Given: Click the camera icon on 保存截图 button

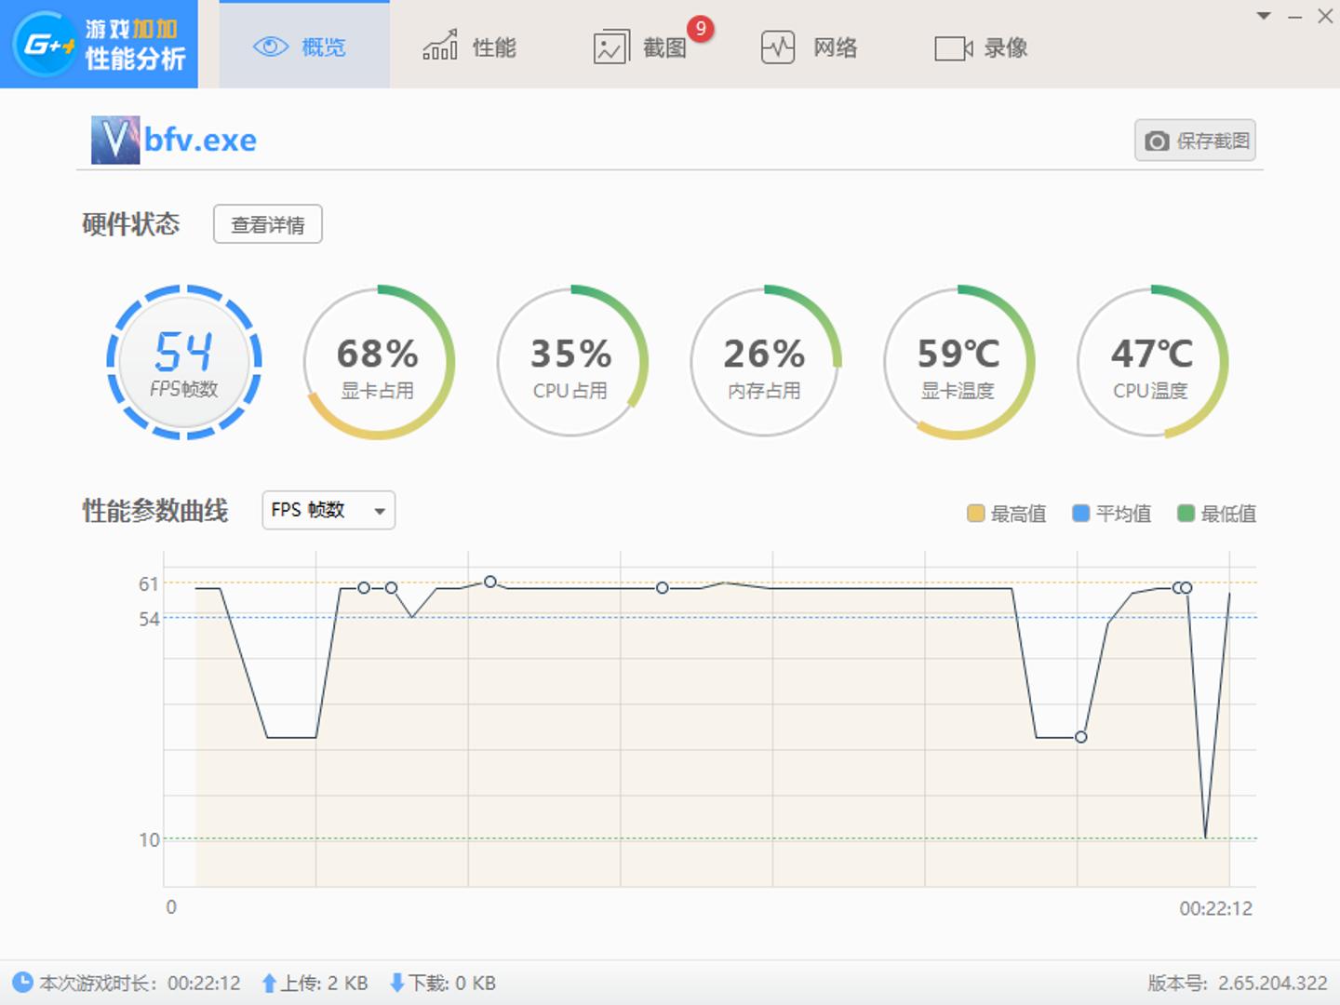Looking at the screenshot, I should pos(1156,141).
